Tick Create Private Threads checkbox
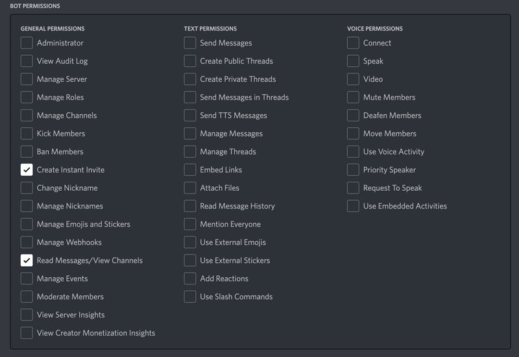 pos(189,79)
